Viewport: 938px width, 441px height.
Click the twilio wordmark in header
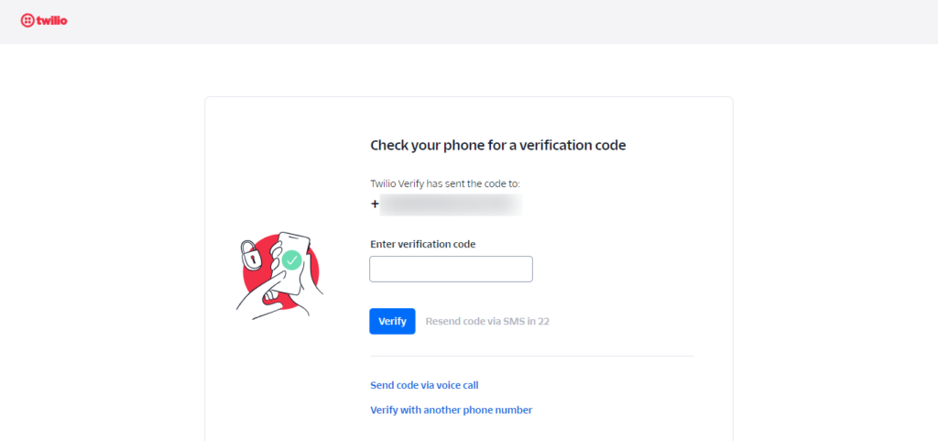(x=51, y=20)
